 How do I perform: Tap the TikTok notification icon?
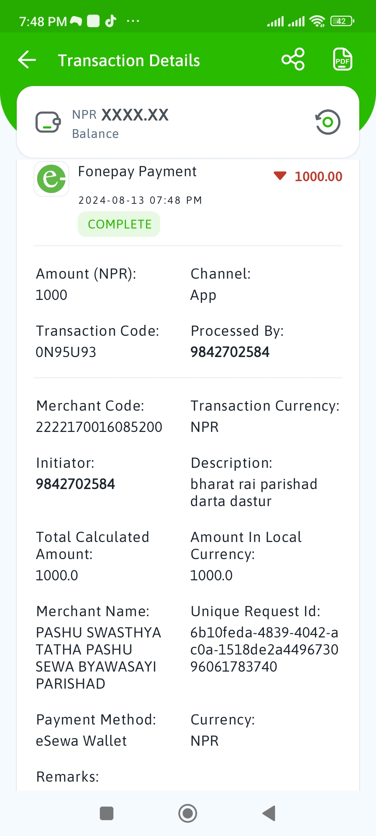pos(111,21)
